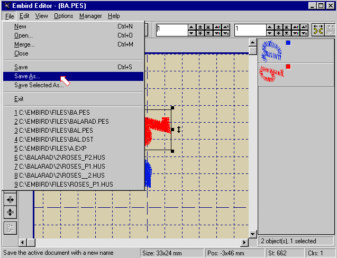
Task: Open recent file 5 A.EXP
Action: click(x=74, y=149)
